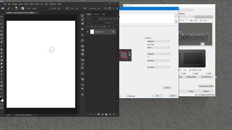
Task: Hide the Background layer with eye icon
Action: (88, 32)
